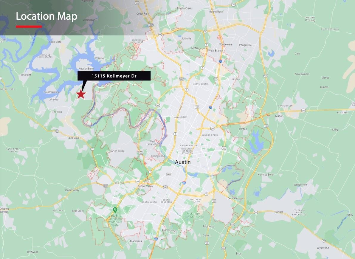Click the red star property marker

click(x=81, y=94)
